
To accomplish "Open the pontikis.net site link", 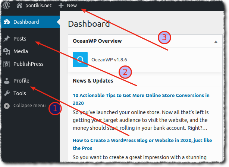I will click(38, 6).
